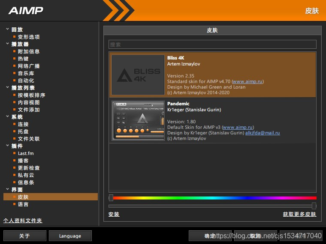
Task: Open the alkjfda@mail.ru email link
Action: click(263, 133)
